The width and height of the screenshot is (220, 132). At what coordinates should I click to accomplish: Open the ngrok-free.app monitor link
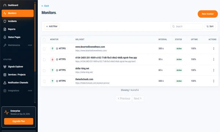[x=106, y=58]
